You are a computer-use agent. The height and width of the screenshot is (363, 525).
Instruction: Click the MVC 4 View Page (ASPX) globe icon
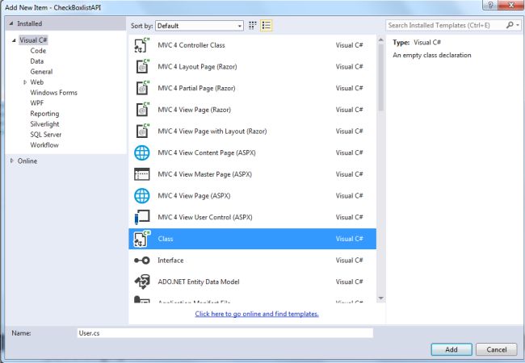pos(142,196)
